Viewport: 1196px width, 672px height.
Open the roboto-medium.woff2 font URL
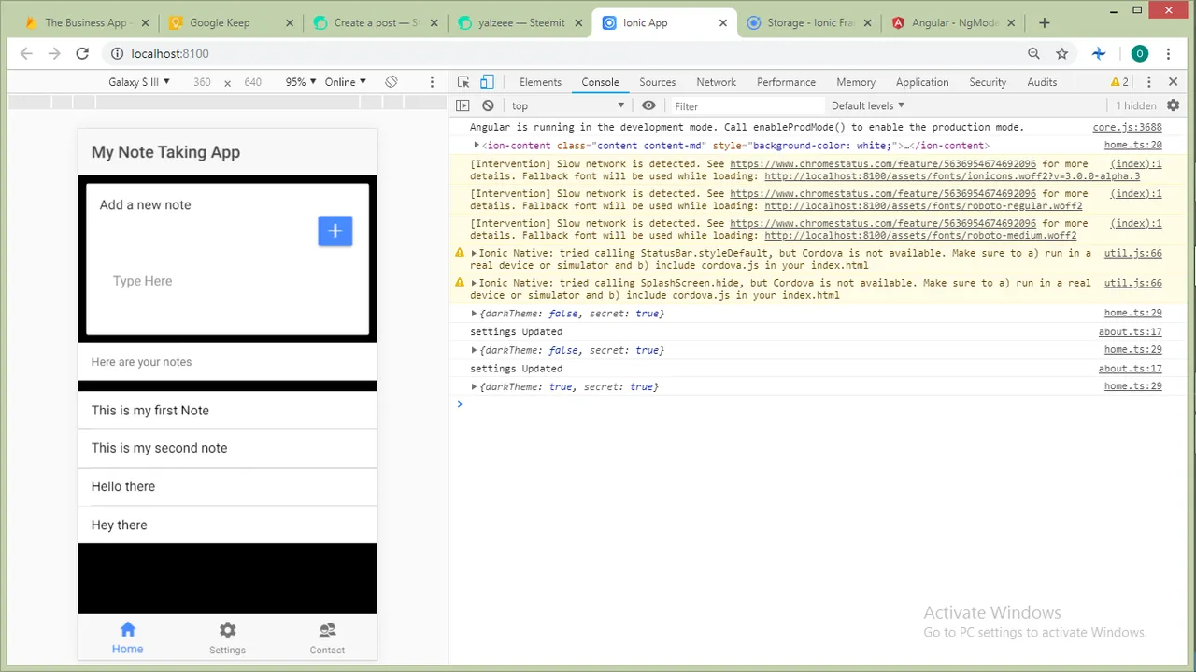click(920, 236)
